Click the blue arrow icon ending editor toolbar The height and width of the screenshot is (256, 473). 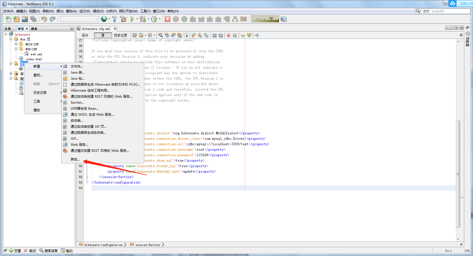[257, 35]
